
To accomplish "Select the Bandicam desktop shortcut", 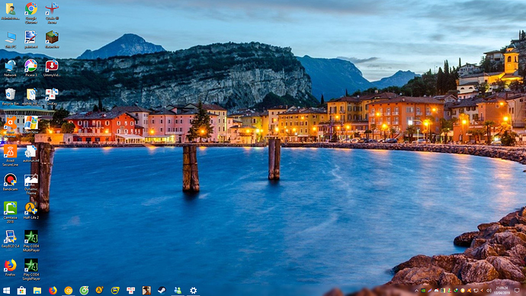I will coord(10,182).
